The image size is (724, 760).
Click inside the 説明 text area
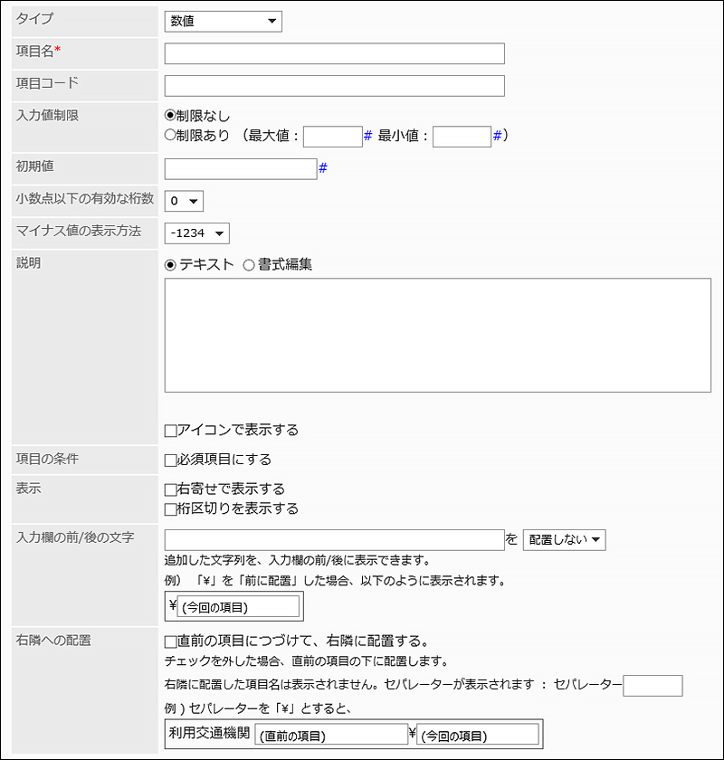pos(437,335)
